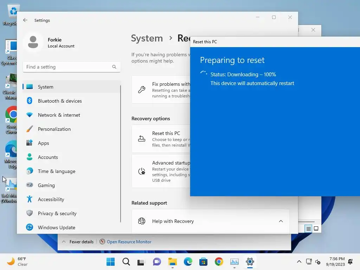Image resolution: width=360 pixels, height=270 pixels.
Task: Open Accessibility settings
Action: 71,199
